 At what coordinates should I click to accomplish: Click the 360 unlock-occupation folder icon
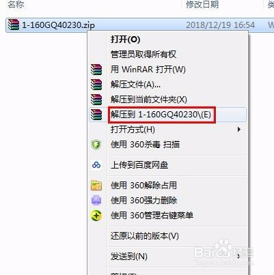coord(96,186)
